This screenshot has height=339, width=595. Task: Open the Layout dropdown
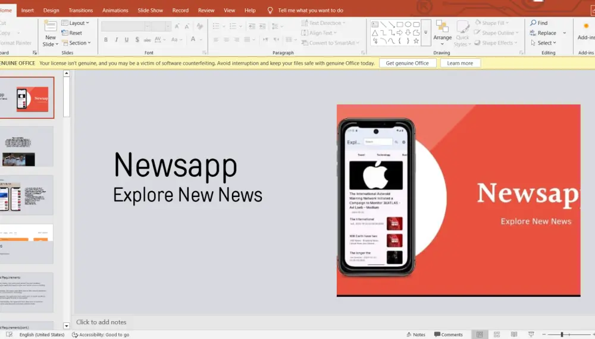click(x=75, y=23)
